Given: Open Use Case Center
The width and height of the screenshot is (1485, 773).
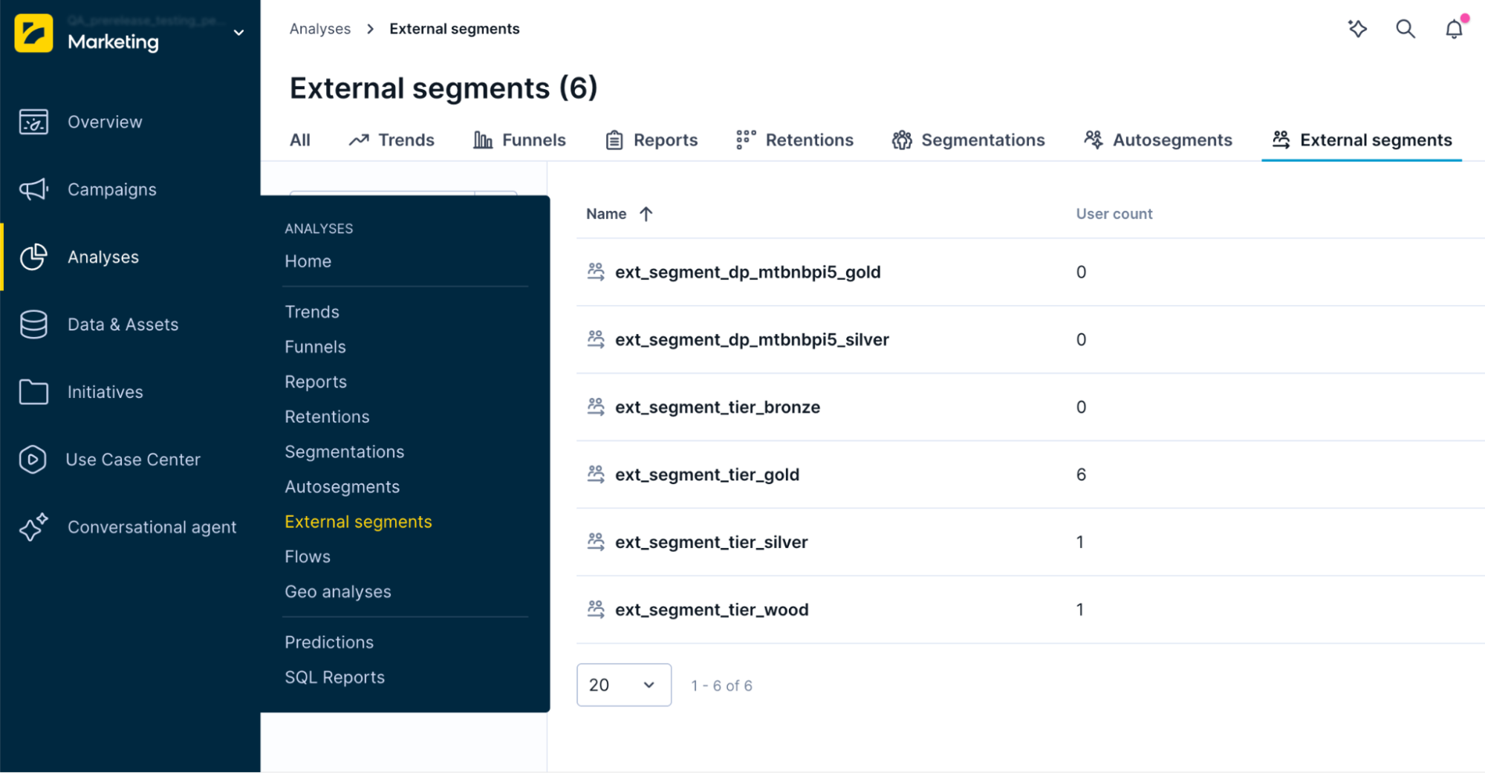Looking at the screenshot, I should pyautogui.click(x=133, y=460).
